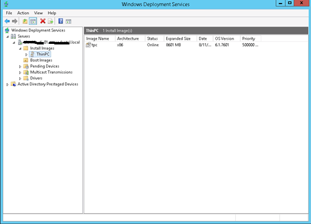This screenshot has width=311, height=224.
Task: Click the red Delete X icon
Action: (x=43, y=21)
